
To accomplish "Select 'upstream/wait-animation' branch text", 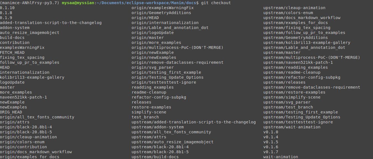I will click(292, 127).
